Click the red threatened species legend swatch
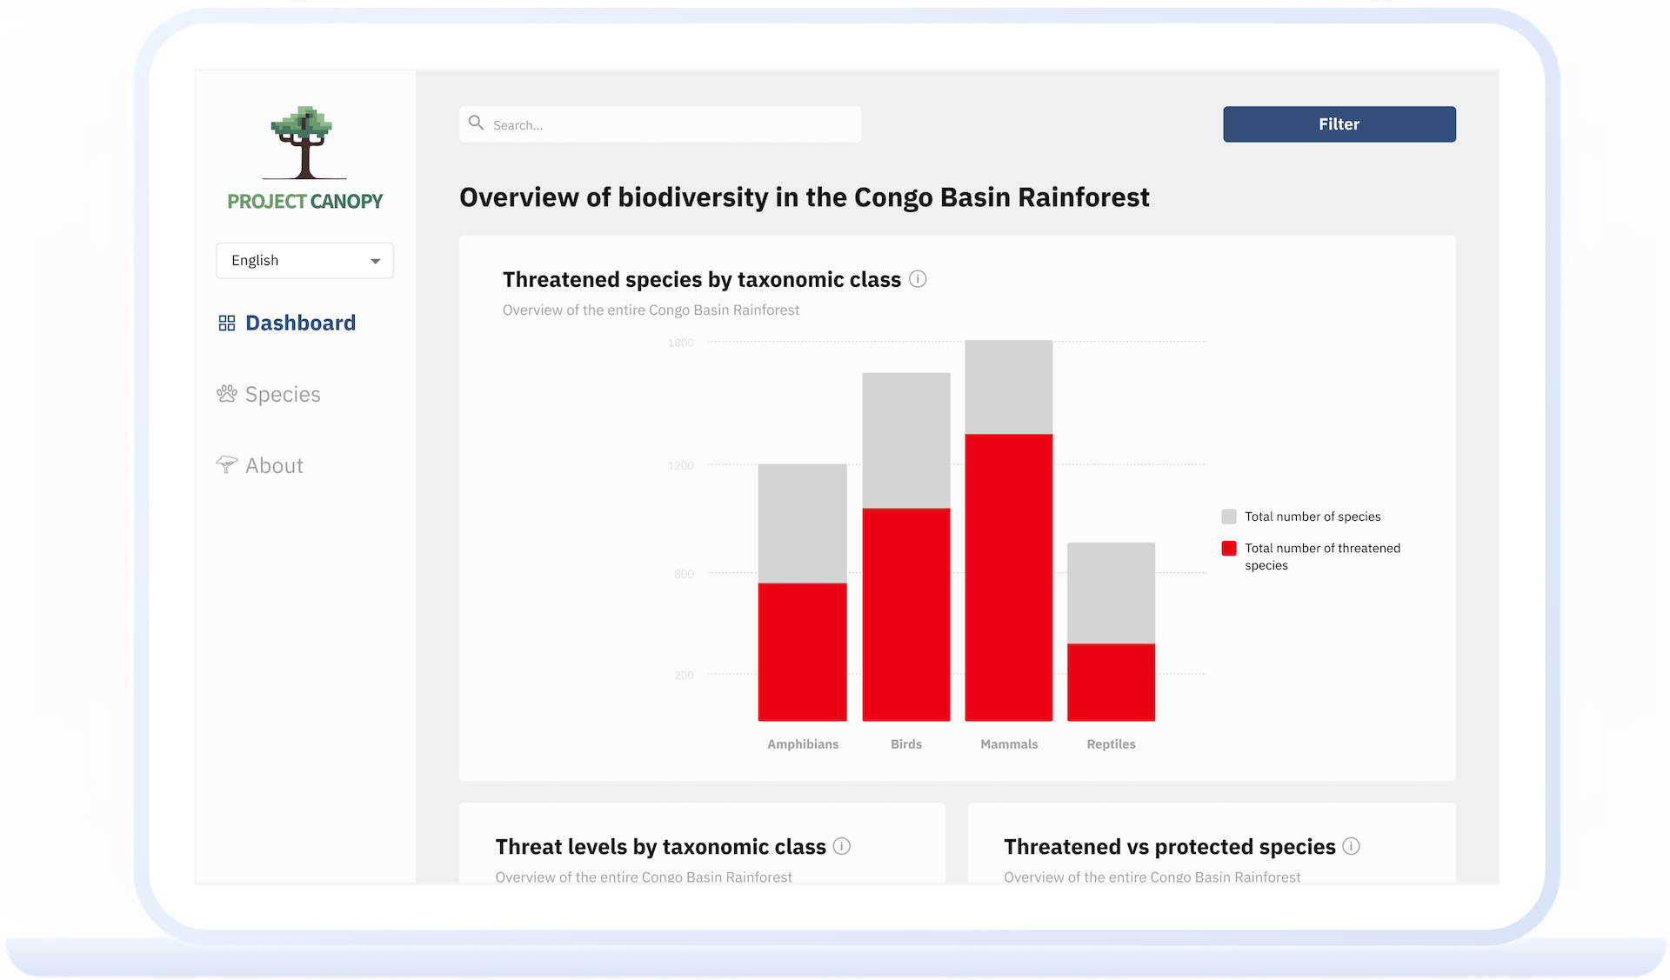This screenshot has height=980, width=1670. click(x=1229, y=549)
